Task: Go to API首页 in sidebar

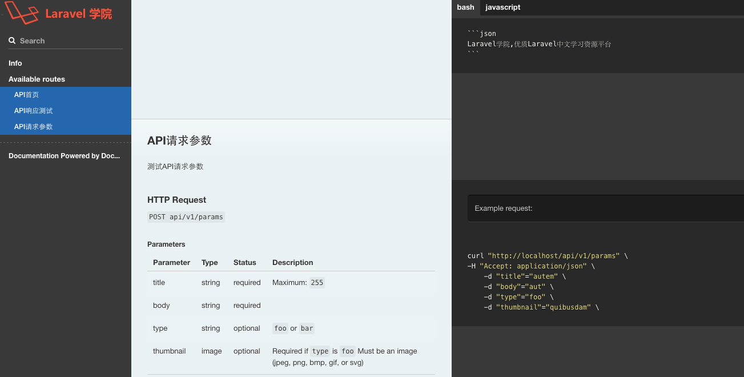Action: 66,95
